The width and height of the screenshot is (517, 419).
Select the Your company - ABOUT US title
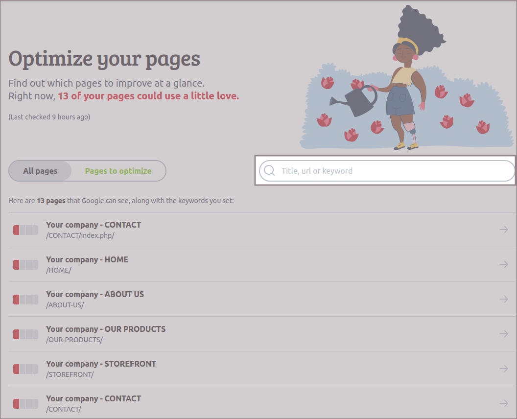click(95, 294)
